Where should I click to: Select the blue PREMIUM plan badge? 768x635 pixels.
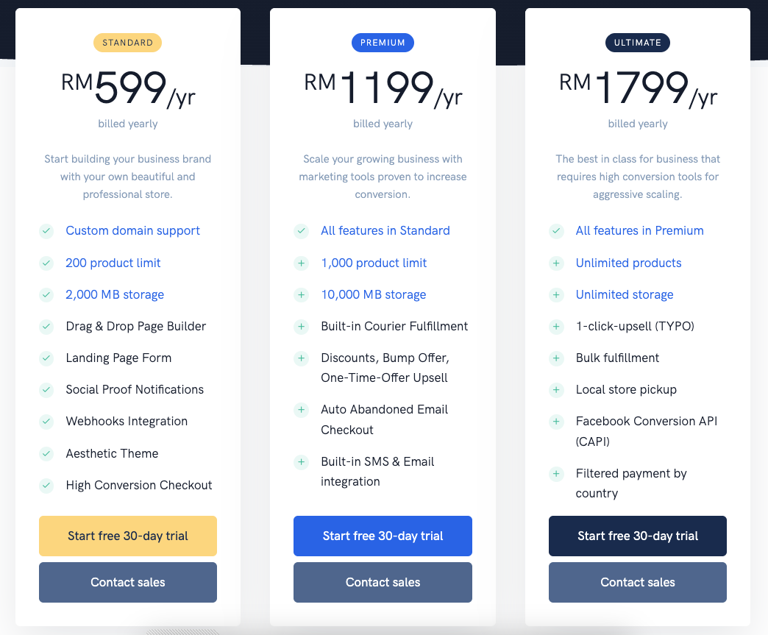[383, 43]
